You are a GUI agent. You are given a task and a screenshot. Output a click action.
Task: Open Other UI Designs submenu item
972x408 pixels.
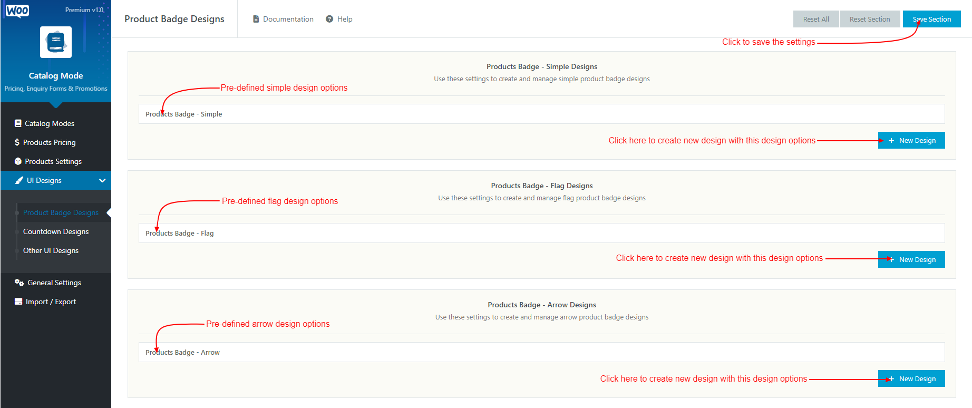pyautogui.click(x=51, y=250)
